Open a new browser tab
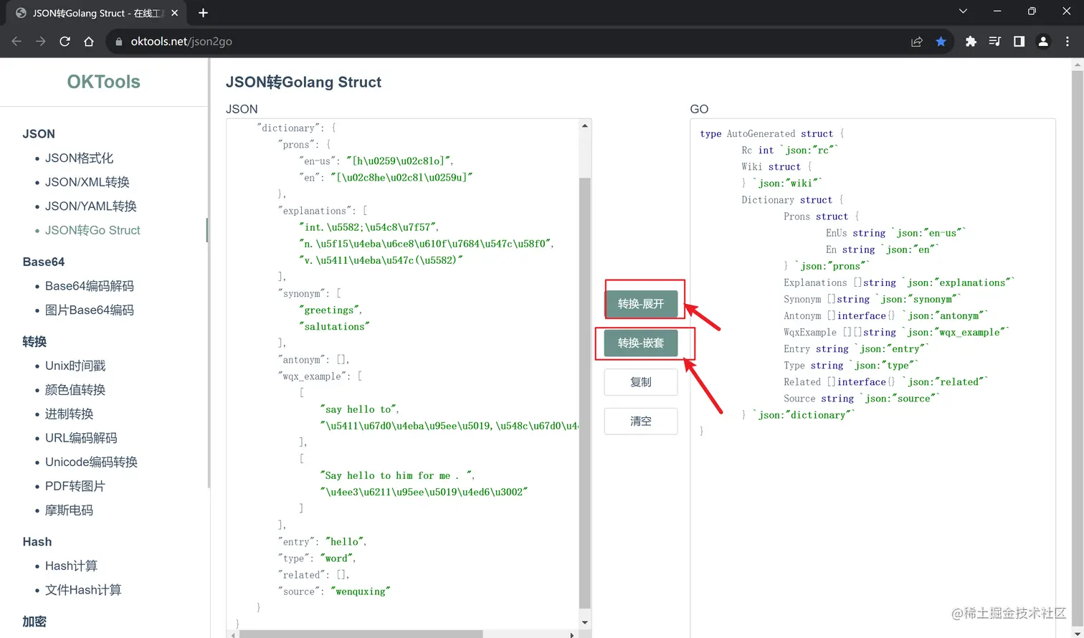Screen dimensions: 1084x638 pyautogui.click(x=203, y=13)
